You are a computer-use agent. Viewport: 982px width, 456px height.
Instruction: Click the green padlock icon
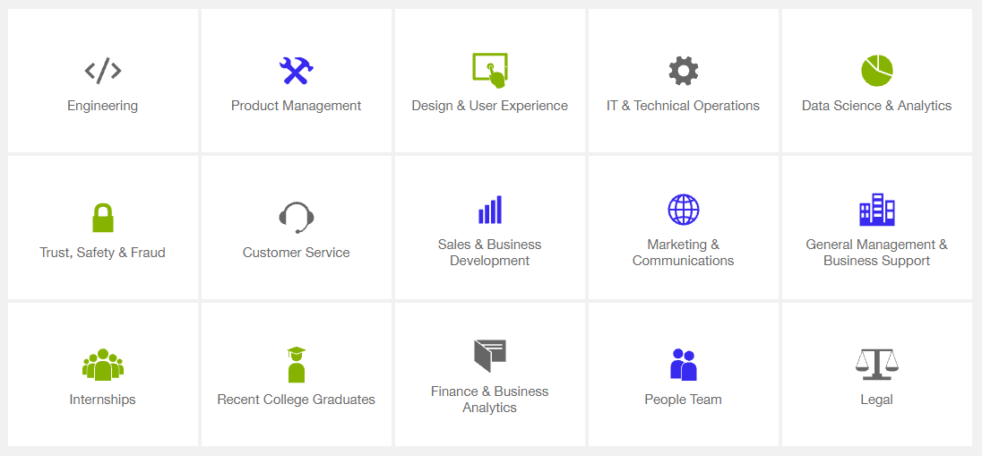click(103, 218)
